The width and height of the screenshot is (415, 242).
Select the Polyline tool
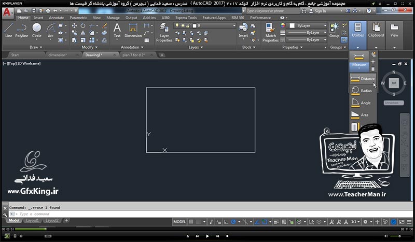point(22,31)
